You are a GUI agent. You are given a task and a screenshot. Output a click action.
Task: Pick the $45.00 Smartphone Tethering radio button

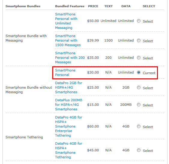click(139, 150)
